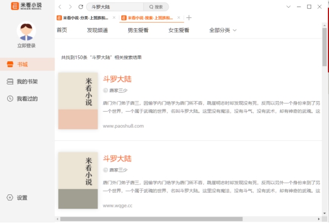The image size is (329, 223).
Task: Click the Mikan Novel logo
Action: pyautogui.click(x=26, y=6)
